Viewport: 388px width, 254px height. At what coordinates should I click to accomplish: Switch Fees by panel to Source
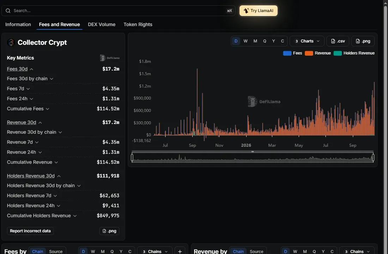point(56,251)
